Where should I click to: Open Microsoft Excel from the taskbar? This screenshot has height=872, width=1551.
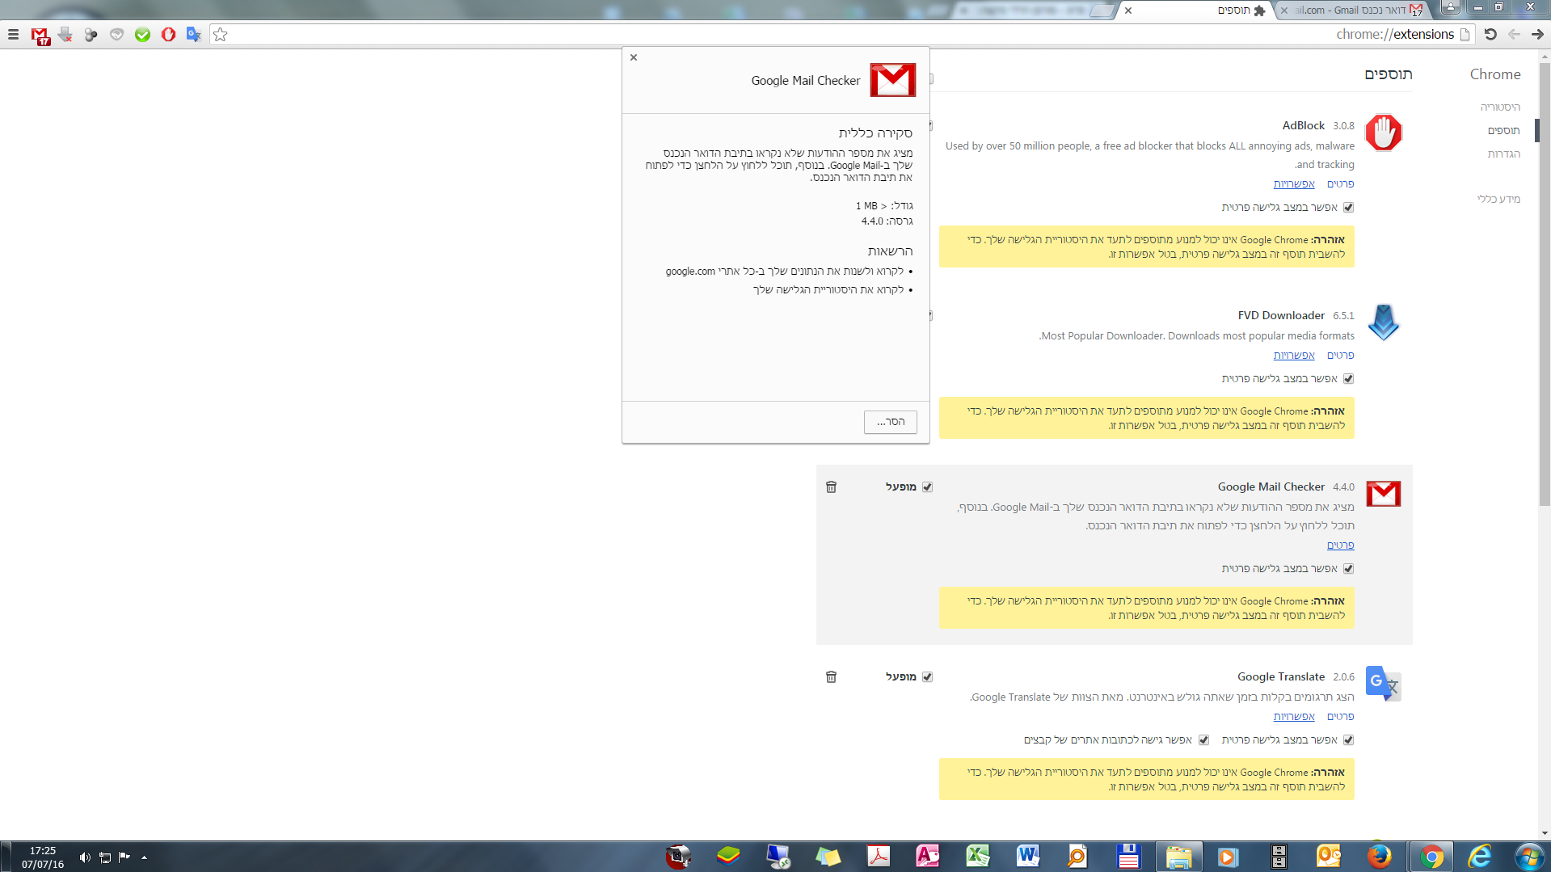pyautogui.click(x=978, y=857)
